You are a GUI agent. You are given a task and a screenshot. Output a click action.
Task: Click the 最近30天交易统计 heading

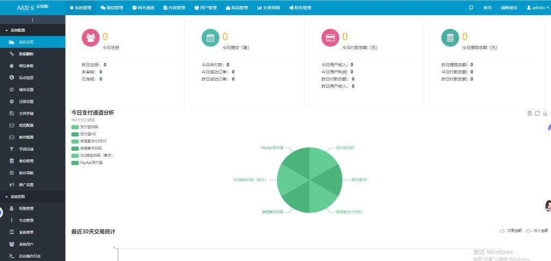click(x=93, y=231)
